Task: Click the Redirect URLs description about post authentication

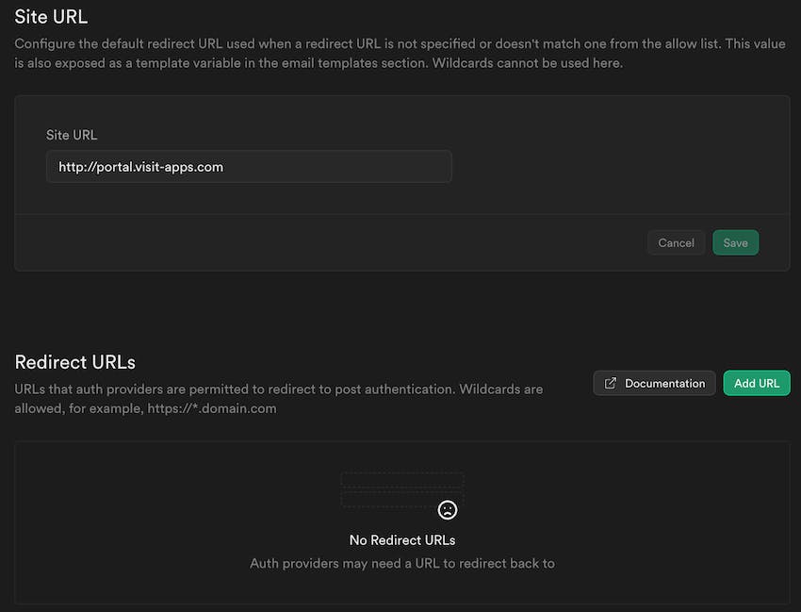Action: pos(278,399)
